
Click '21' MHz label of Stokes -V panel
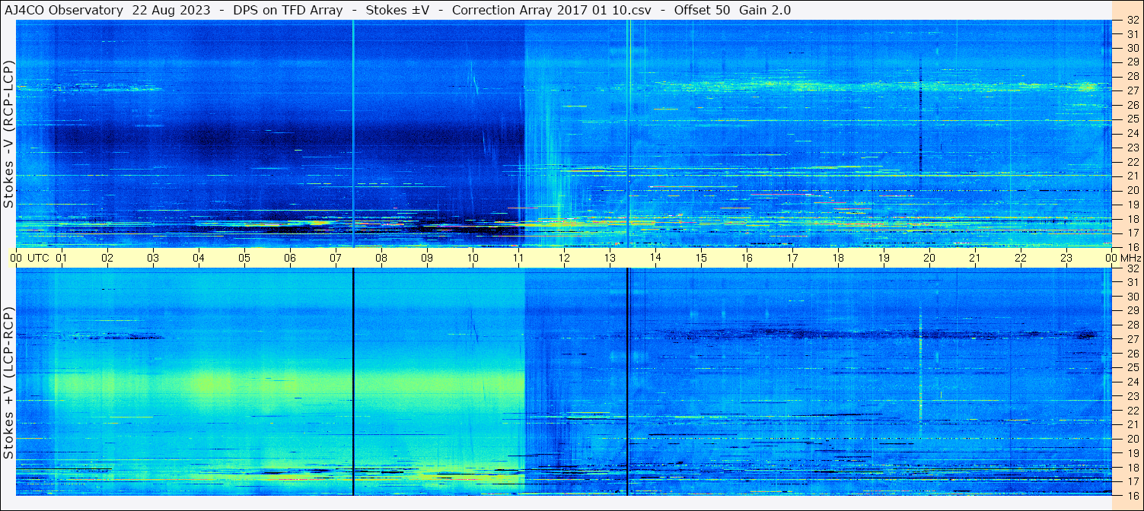pos(1132,176)
